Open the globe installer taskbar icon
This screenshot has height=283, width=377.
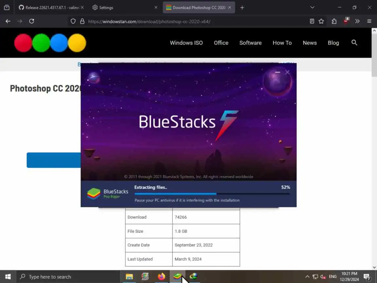193,277
